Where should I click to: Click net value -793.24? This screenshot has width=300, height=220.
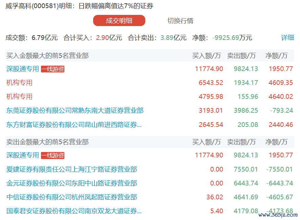point(281,110)
